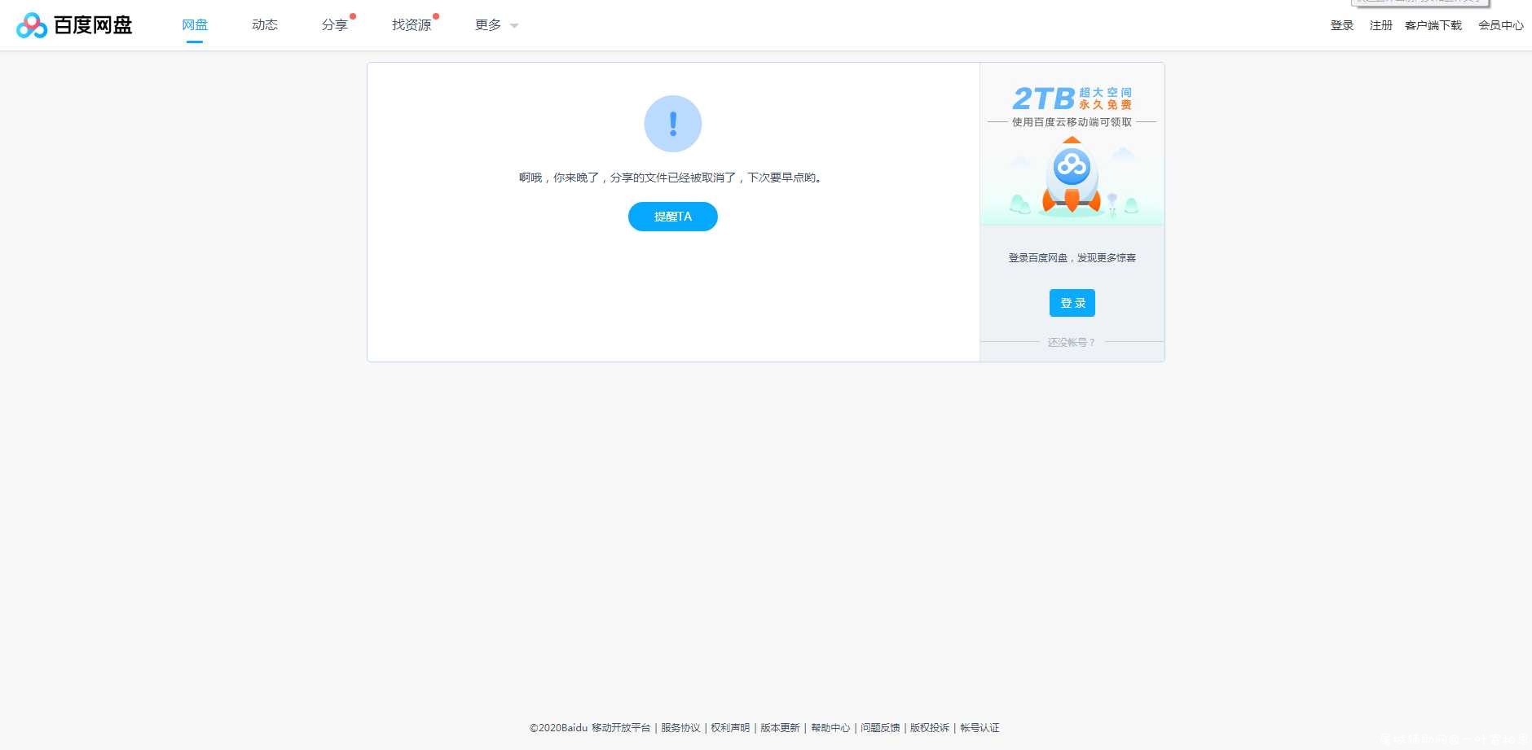The height and width of the screenshot is (750, 1532).
Task: Visit the 会员中心 link
Action: pos(1500,25)
